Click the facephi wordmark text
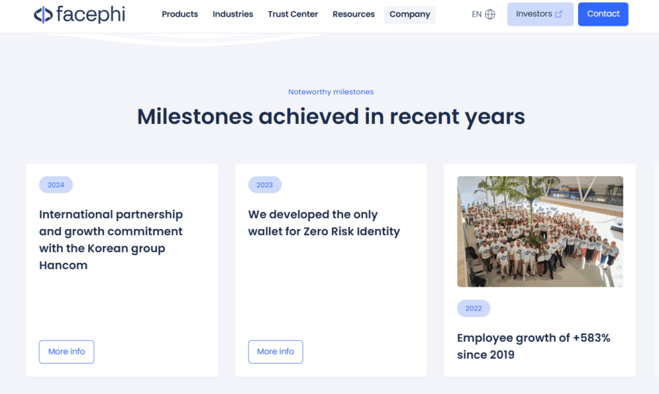The image size is (659, 394). 91,14
